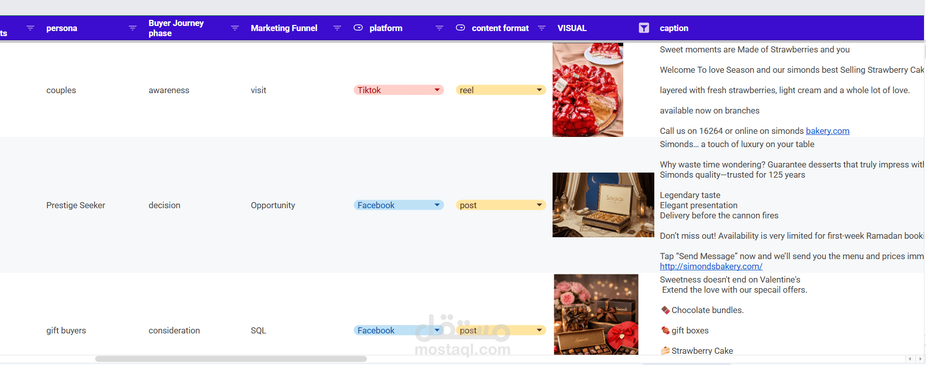Click the scroll right arrow
This screenshot has height=365, width=926.
(x=920, y=359)
